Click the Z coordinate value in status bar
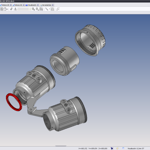The width and height of the screenshot is (150, 150). tap(103, 148)
